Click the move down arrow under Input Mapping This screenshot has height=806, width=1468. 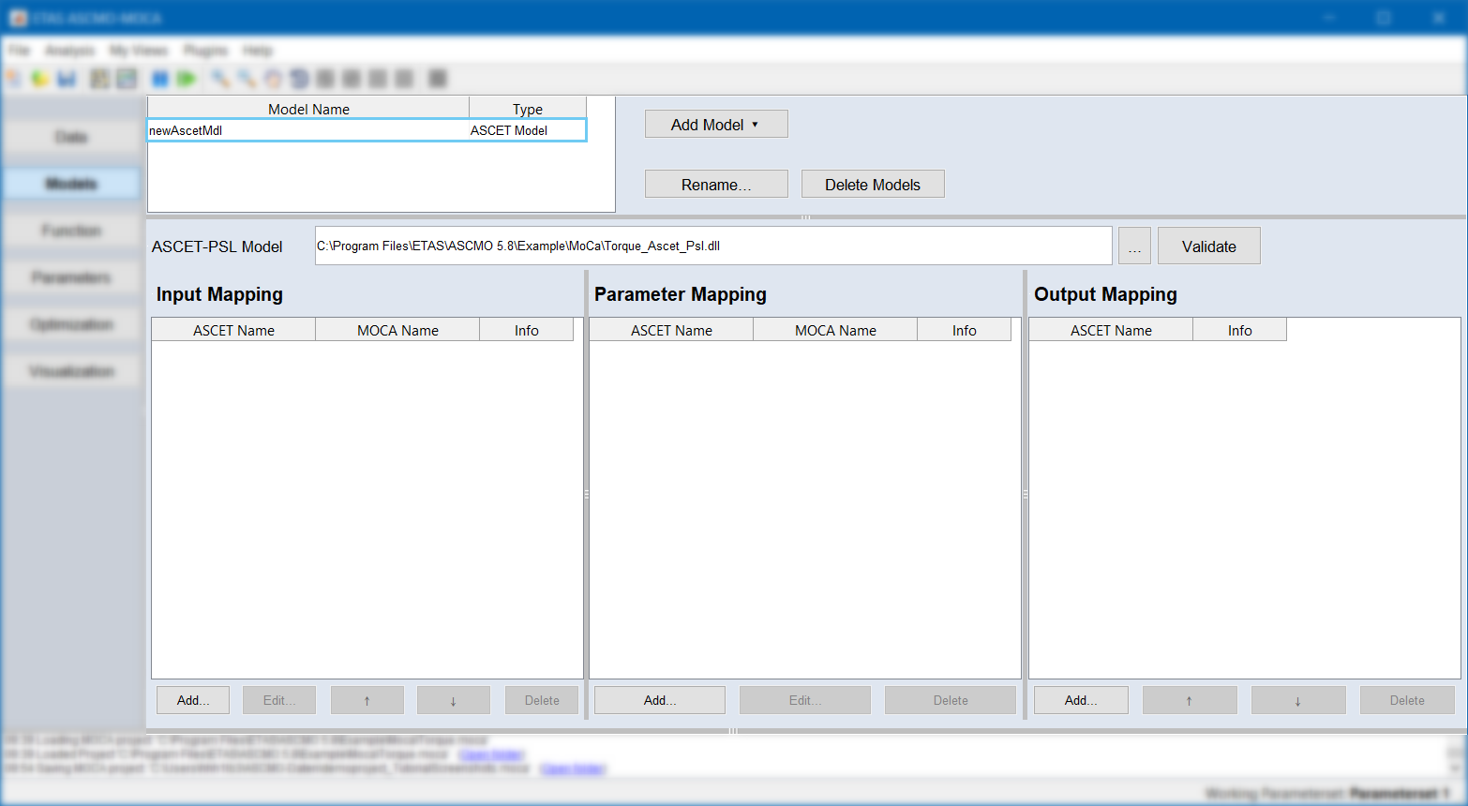point(453,700)
